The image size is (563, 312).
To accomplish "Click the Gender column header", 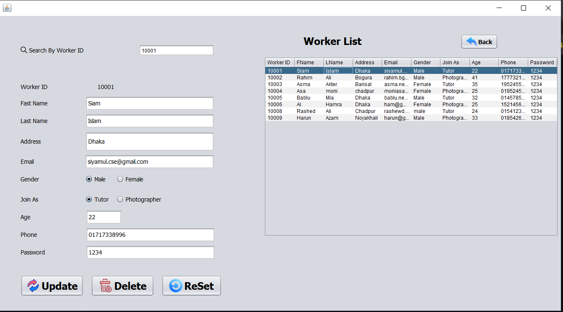I will tap(426, 63).
